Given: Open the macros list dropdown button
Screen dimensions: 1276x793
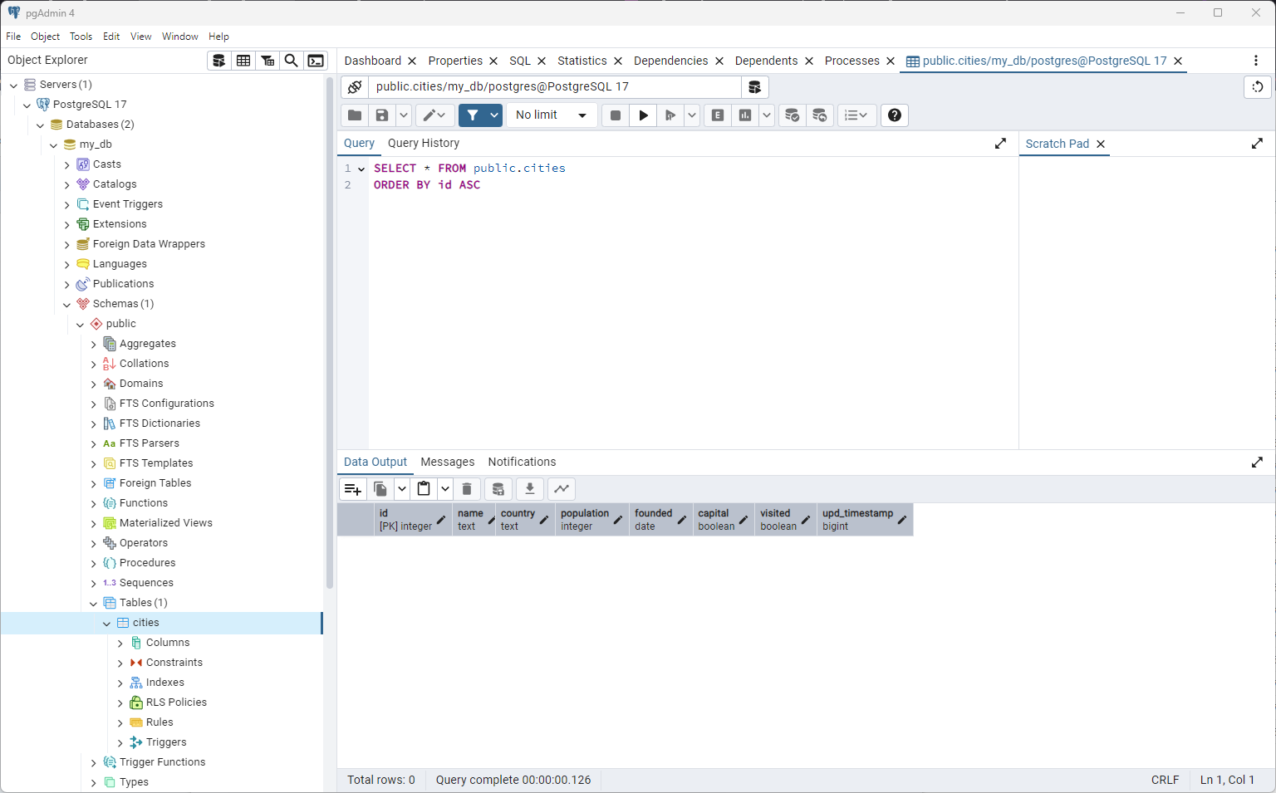Looking at the screenshot, I should point(856,115).
